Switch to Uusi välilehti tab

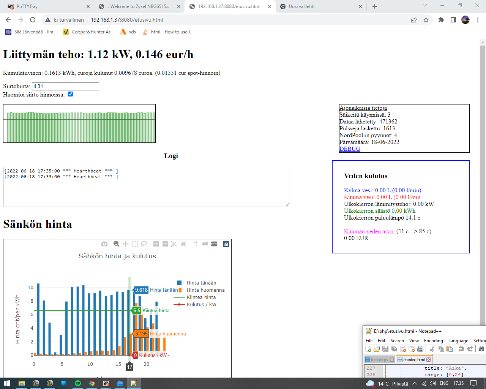321,6
